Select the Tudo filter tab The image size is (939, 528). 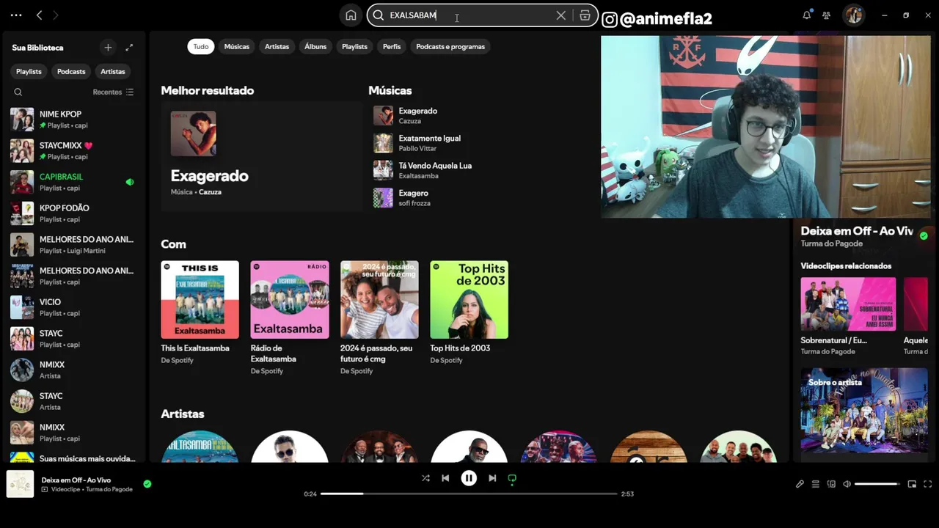(201, 46)
